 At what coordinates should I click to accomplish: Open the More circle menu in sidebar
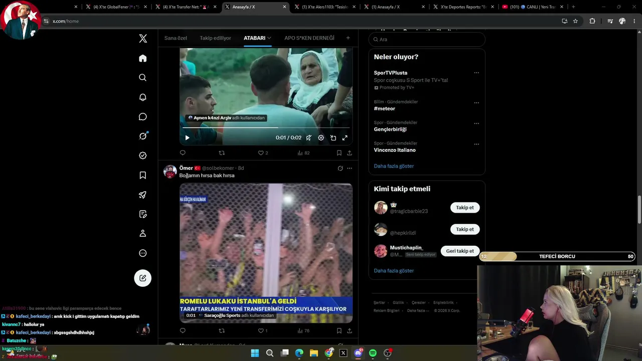[143, 253]
